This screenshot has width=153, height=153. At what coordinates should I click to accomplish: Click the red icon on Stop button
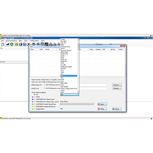pos(99,109)
